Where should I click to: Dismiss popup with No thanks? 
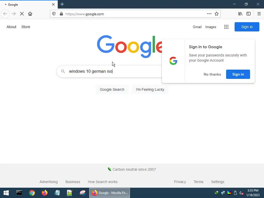(212, 74)
